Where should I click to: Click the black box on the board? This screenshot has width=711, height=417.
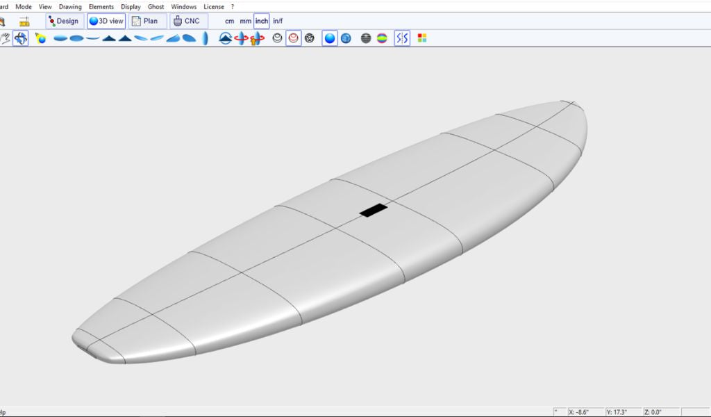tap(373, 209)
